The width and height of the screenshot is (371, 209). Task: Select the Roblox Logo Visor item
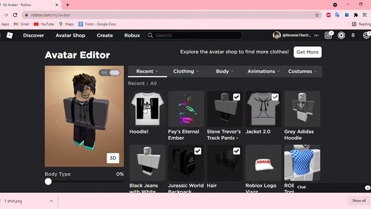[x=263, y=163]
